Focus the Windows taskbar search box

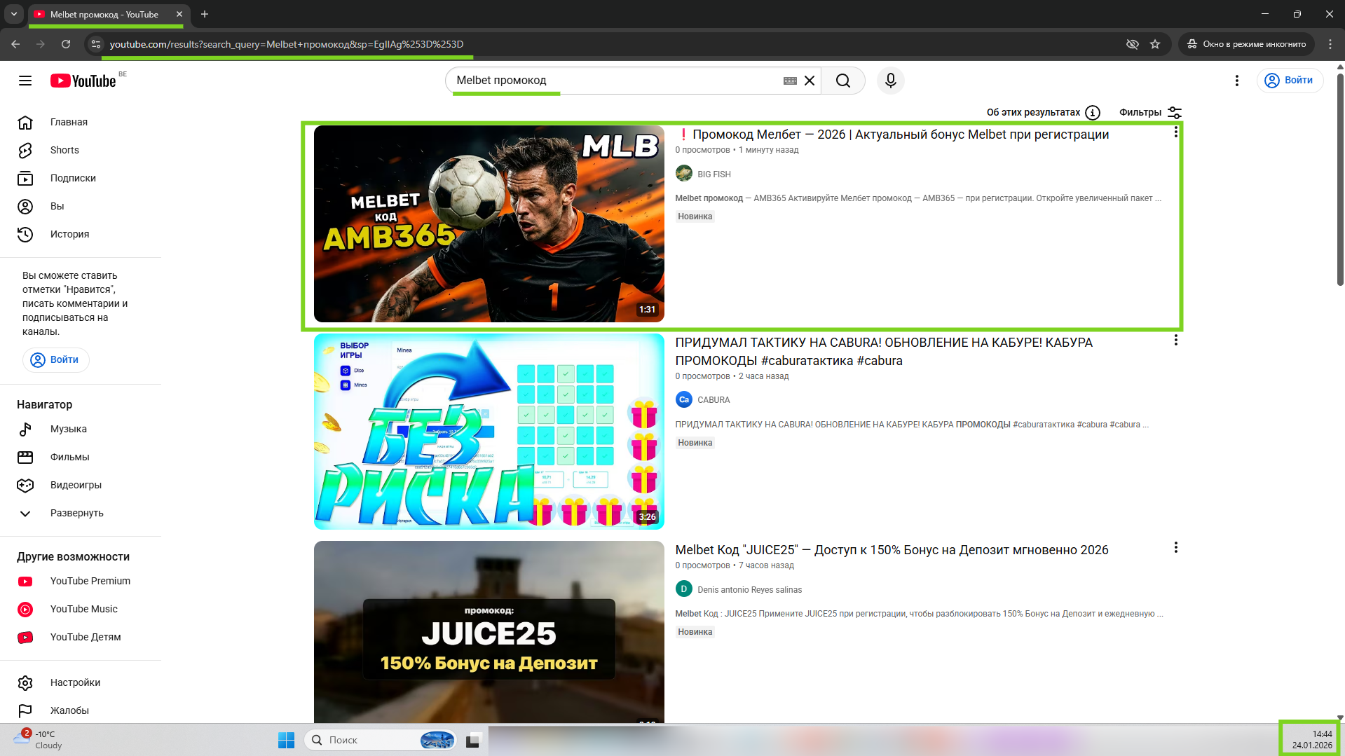point(381,740)
